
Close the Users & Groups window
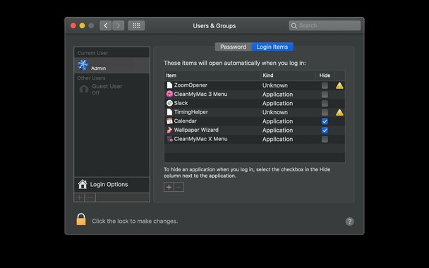(73, 25)
